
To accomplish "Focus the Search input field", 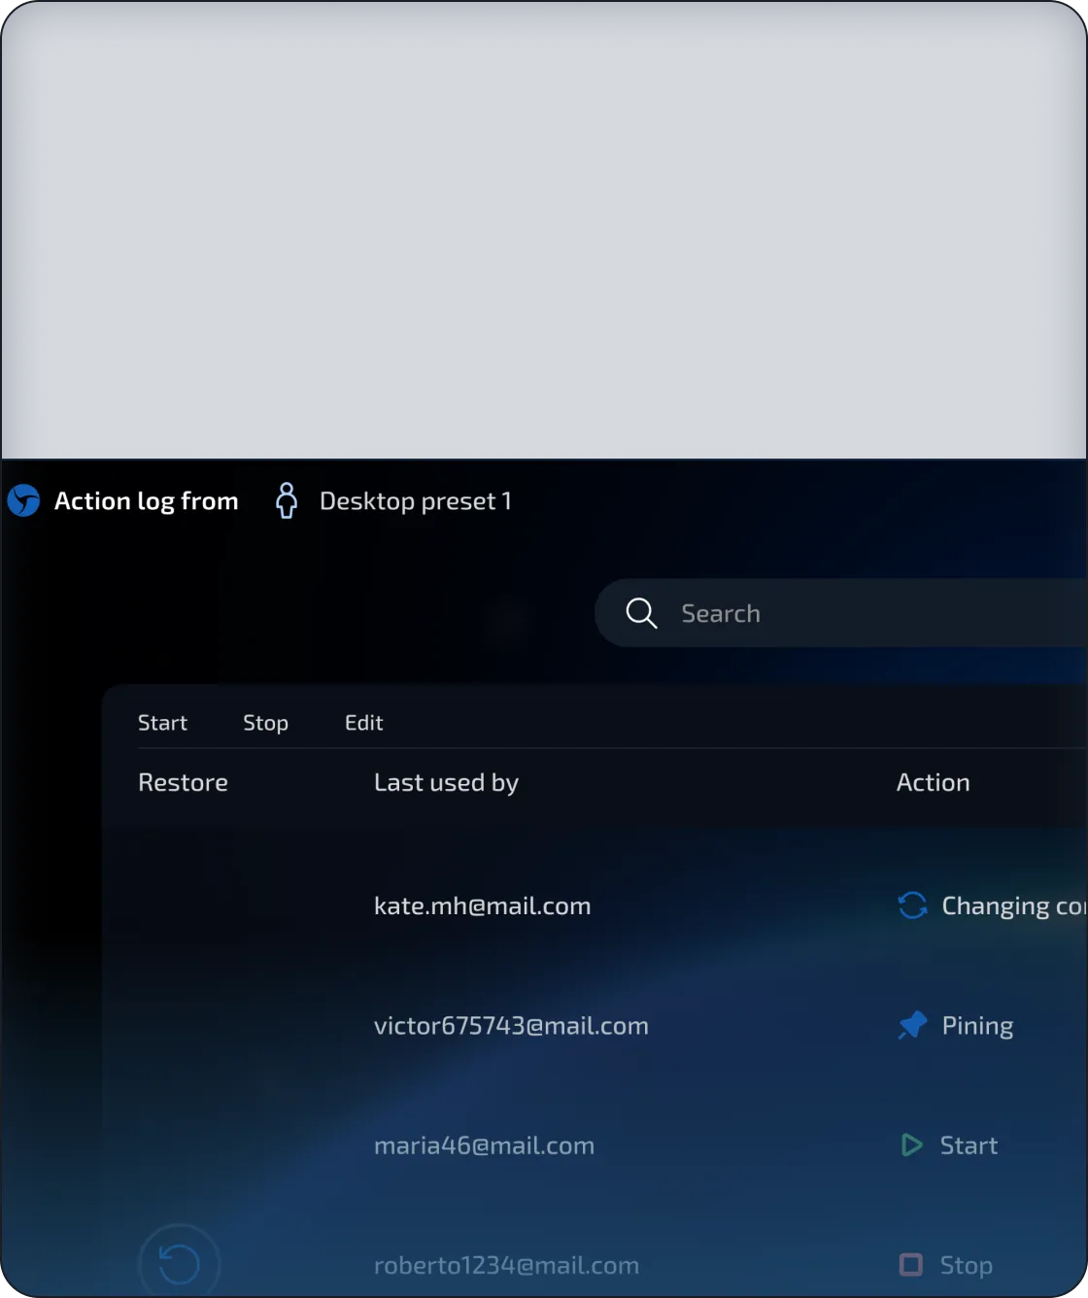I will pyautogui.click(x=841, y=613).
